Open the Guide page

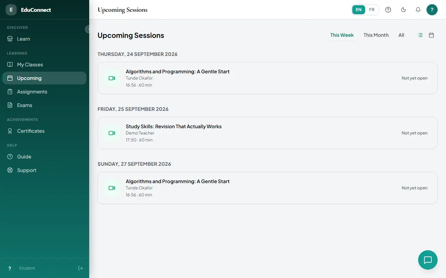tap(45, 157)
